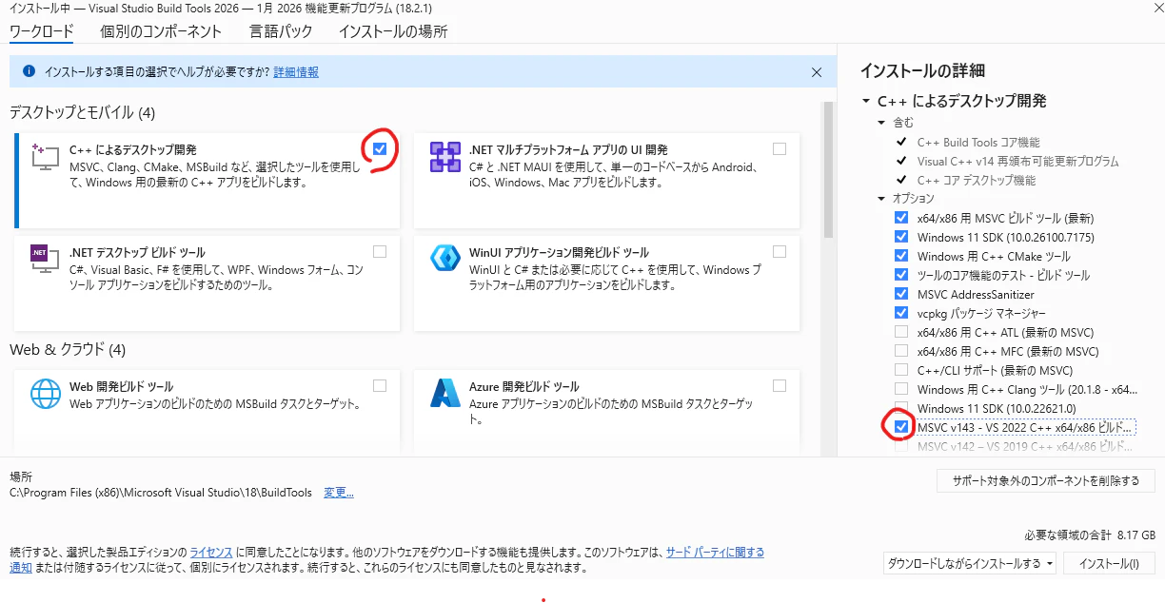Click the blue info icon in the help banner

[x=29, y=71]
